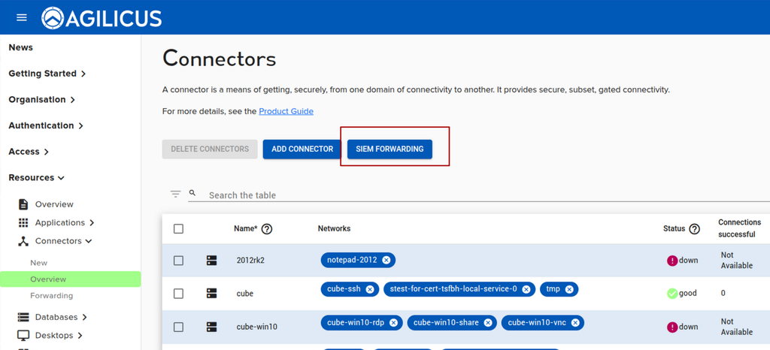Click the server icon in the 2012rk2 row
Image resolution: width=770 pixels, height=350 pixels.
tap(211, 261)
